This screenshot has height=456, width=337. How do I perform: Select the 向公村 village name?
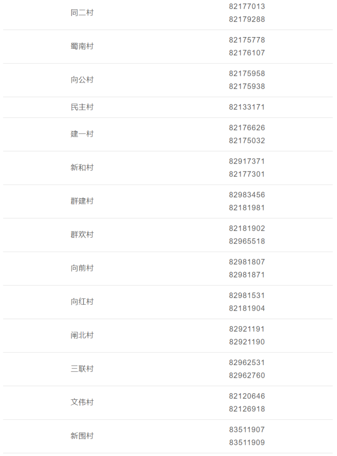(x=82, y=80)
